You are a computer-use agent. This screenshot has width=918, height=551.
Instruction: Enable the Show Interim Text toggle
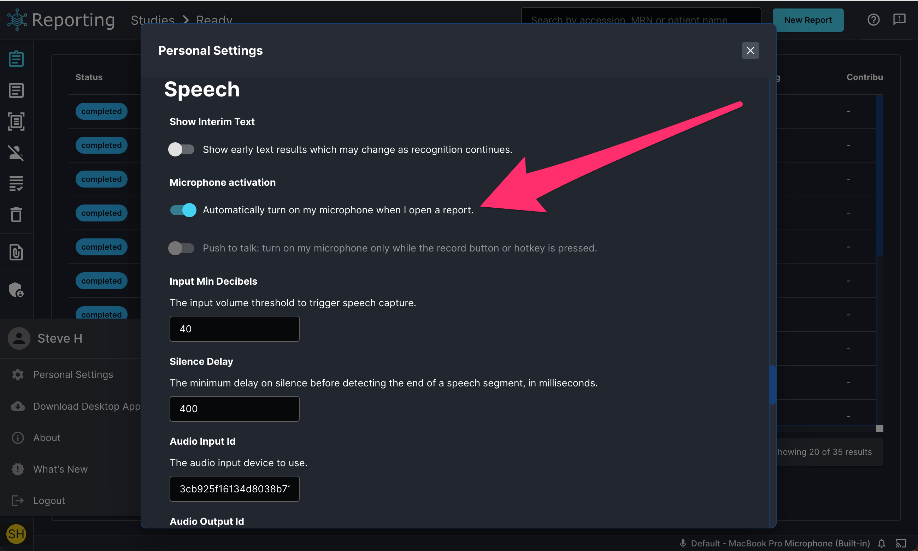(182, 150)
